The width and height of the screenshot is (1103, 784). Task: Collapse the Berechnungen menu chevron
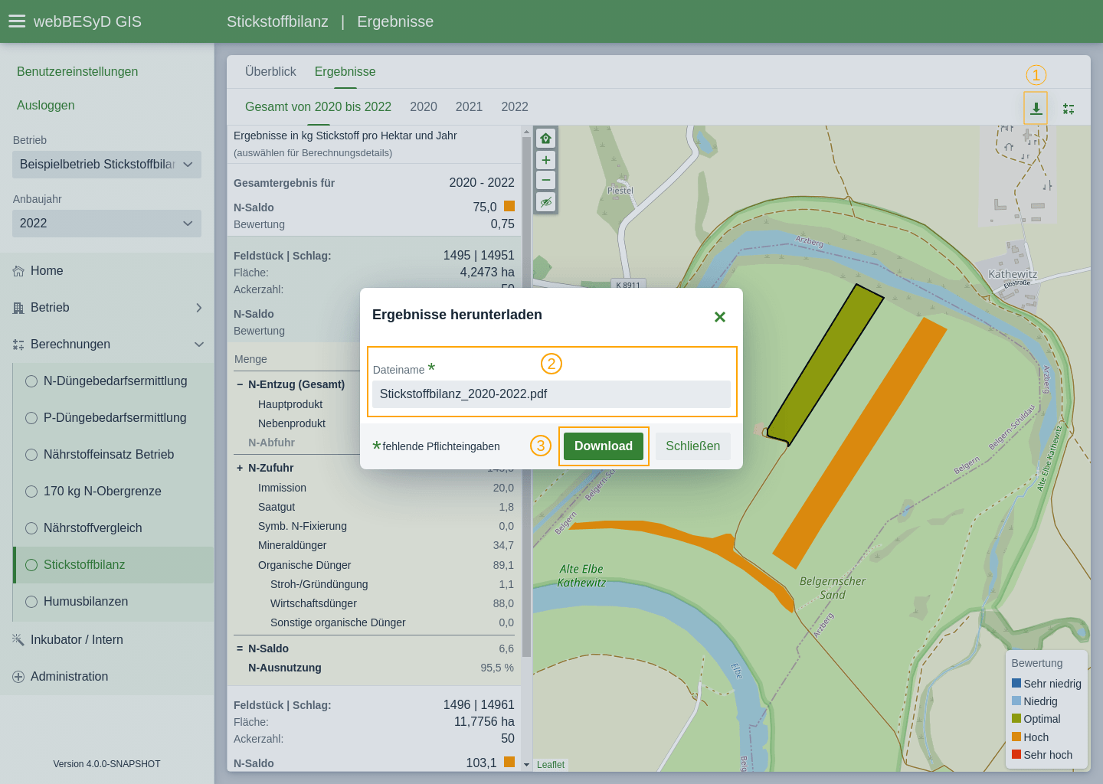(x=199, y=345)
